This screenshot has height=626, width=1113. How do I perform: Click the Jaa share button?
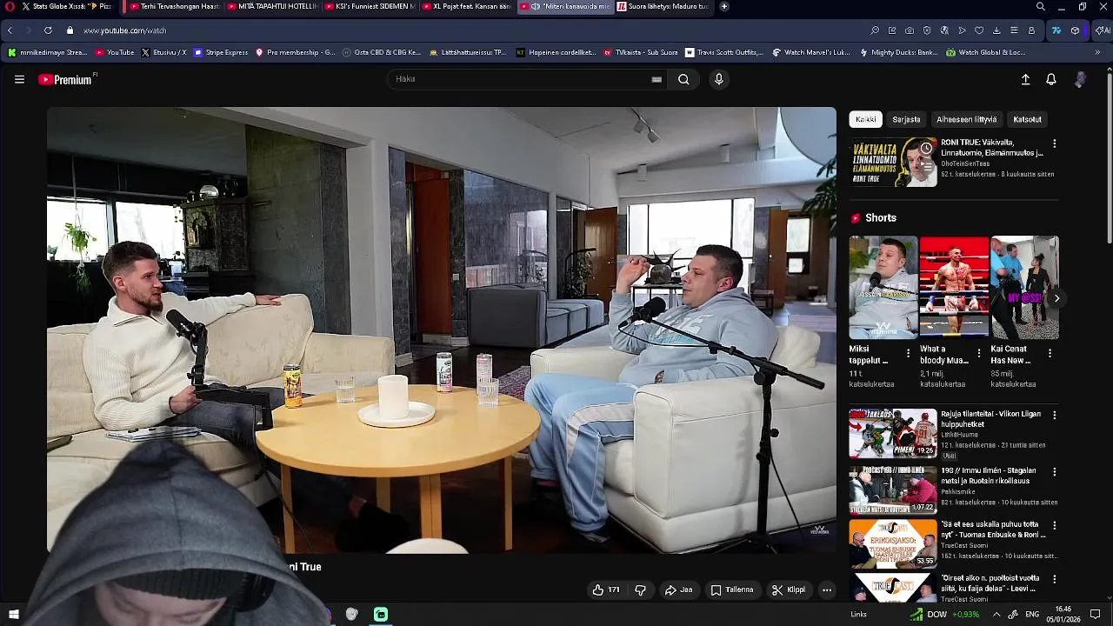pyautogui.click(x=678, y=589)
